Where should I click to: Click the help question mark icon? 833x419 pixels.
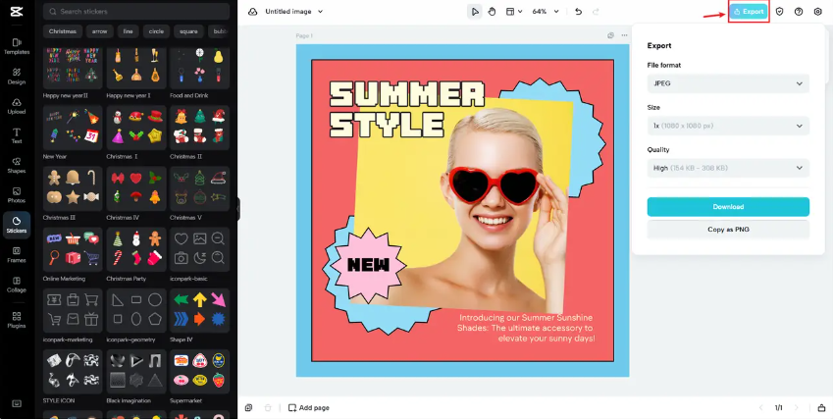click(x=799, y=12)
